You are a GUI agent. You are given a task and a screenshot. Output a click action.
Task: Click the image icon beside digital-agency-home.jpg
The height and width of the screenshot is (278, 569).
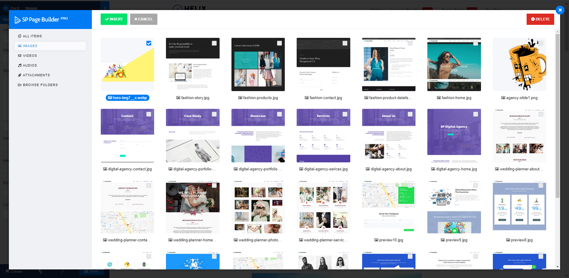pyautogui.click(x=433, y=169)
